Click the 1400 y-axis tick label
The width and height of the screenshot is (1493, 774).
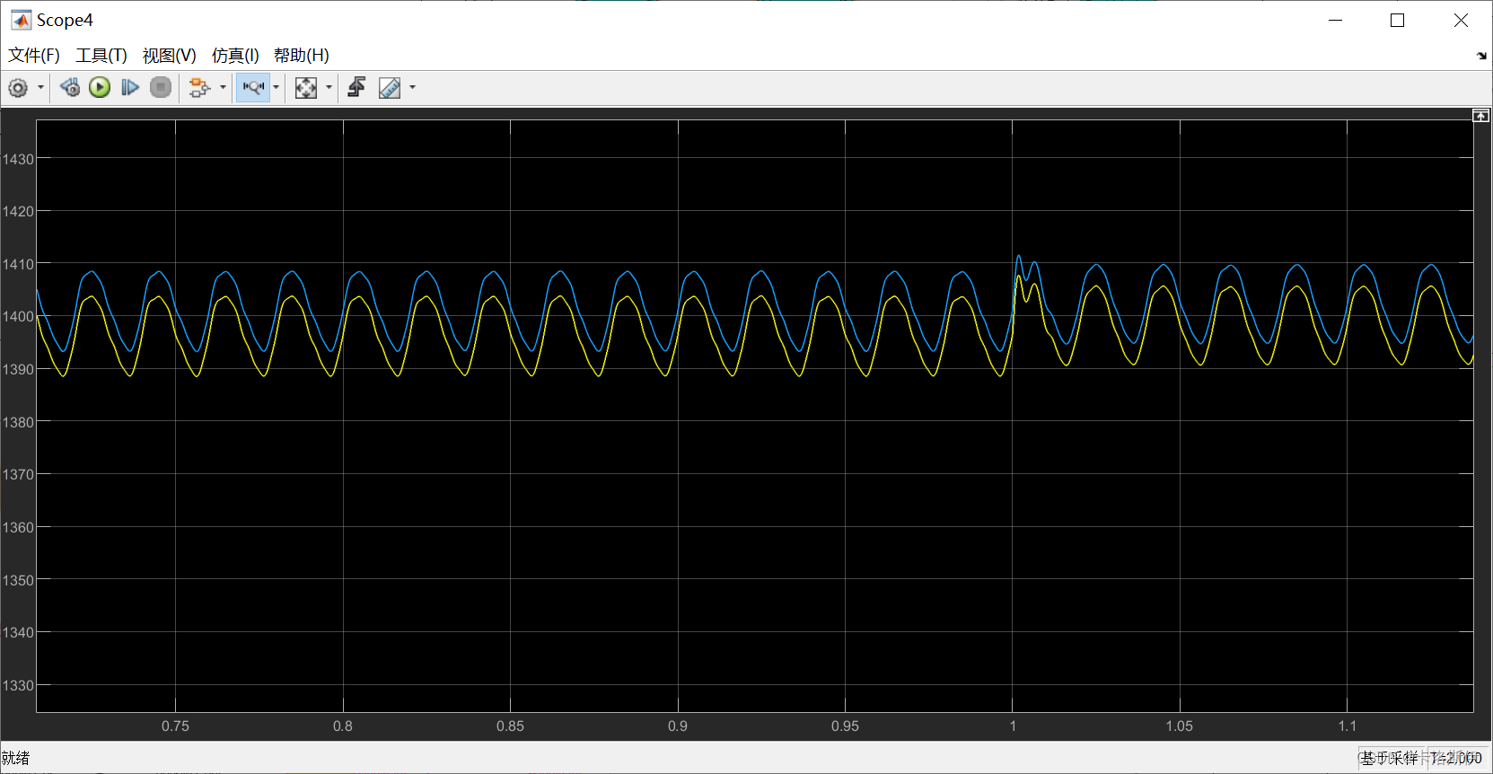[18, 316]
